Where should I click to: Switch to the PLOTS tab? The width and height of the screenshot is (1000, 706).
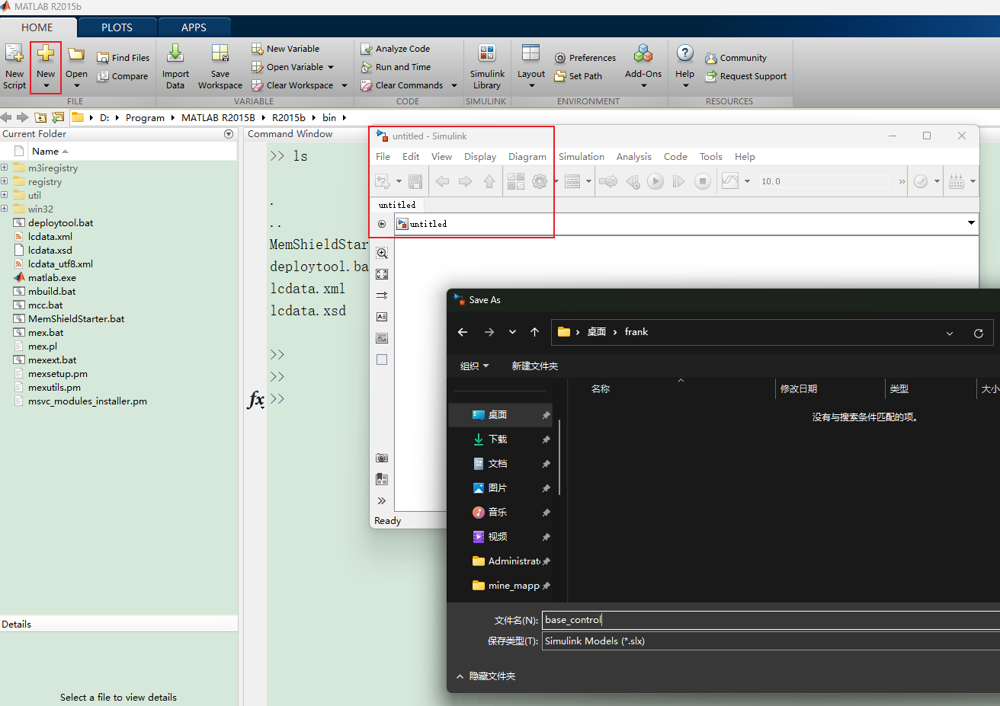click(117, 27)
